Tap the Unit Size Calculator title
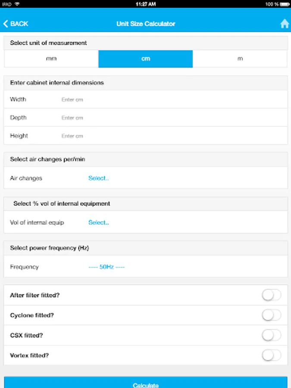Image resolution: width=291 pixels, height=388 pixels. click(146, 24)
